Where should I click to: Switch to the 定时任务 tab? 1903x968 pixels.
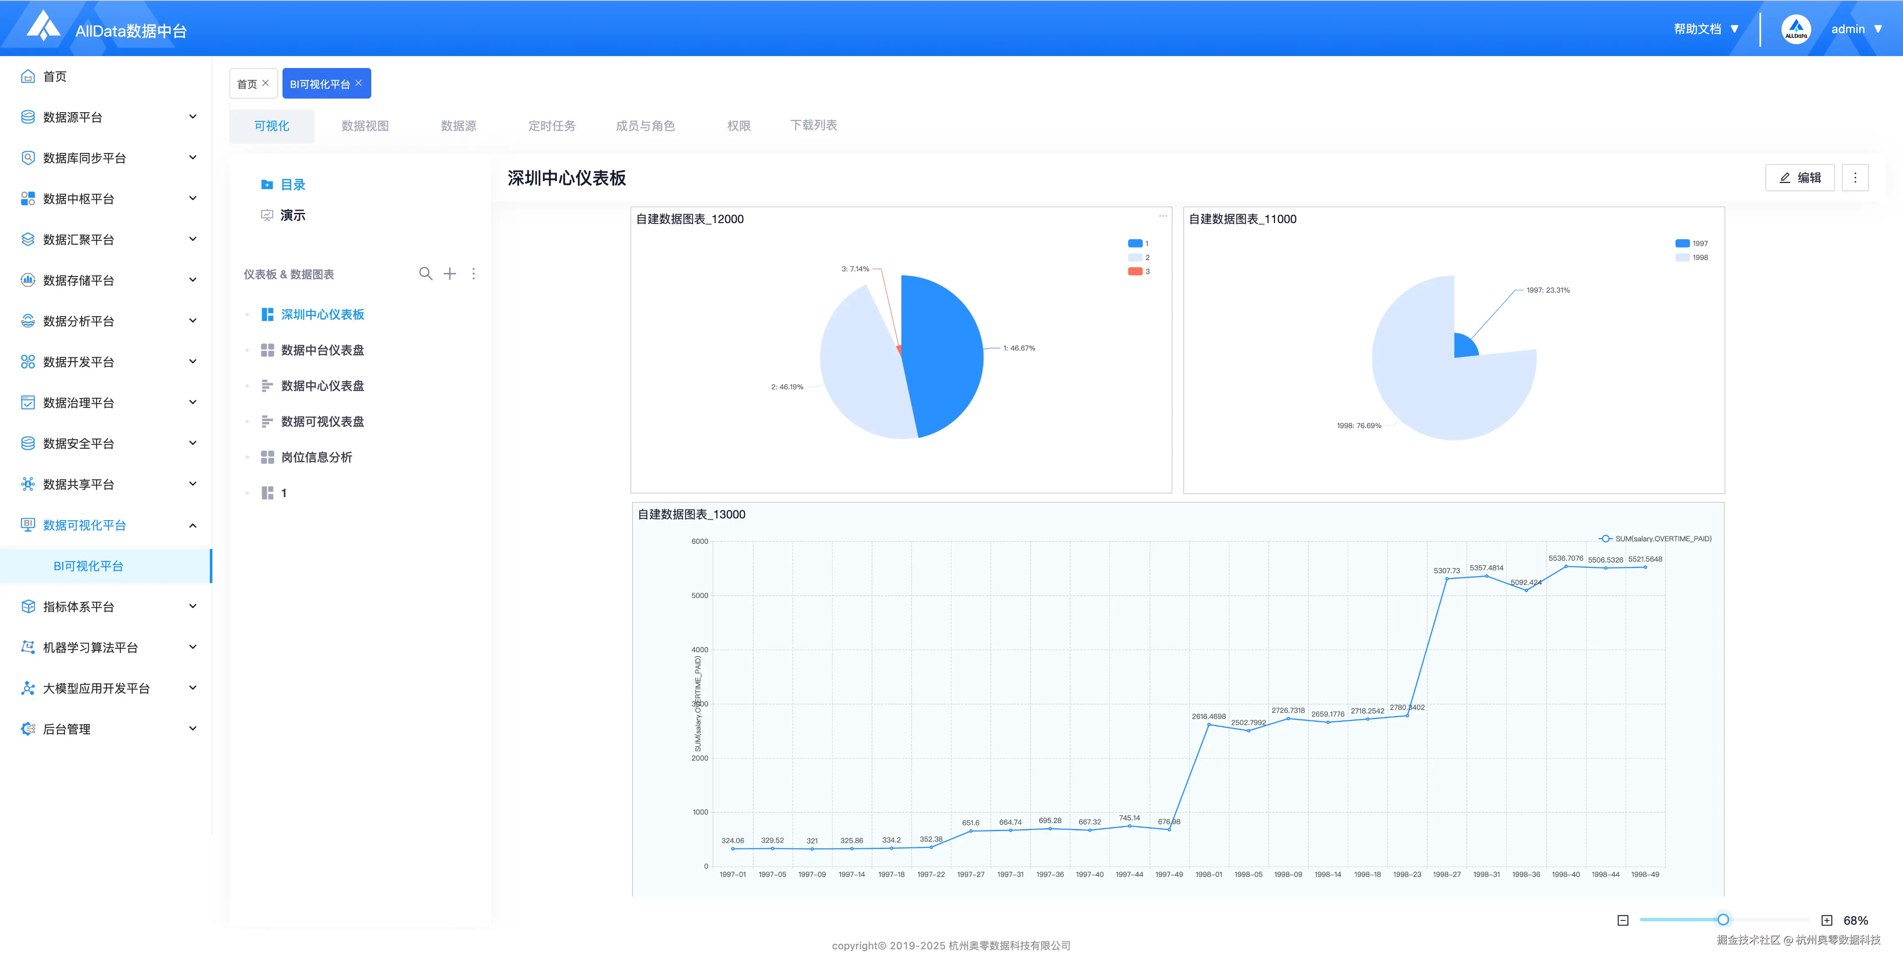(551, 126)
